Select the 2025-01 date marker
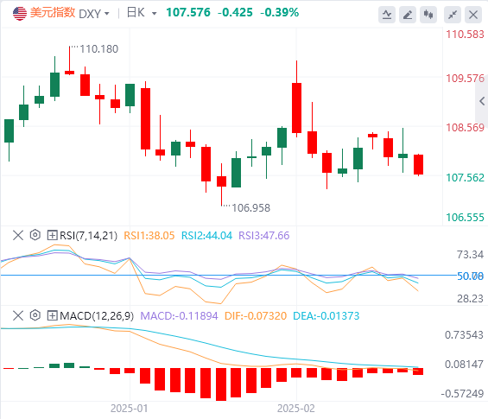Screen dimensions: 488x419 click(130, 408)
